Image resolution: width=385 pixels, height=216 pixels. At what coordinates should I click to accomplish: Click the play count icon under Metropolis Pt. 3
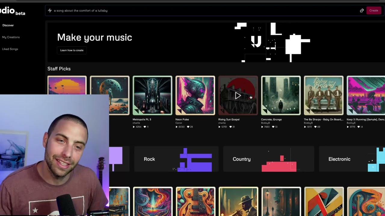(134, 127)
